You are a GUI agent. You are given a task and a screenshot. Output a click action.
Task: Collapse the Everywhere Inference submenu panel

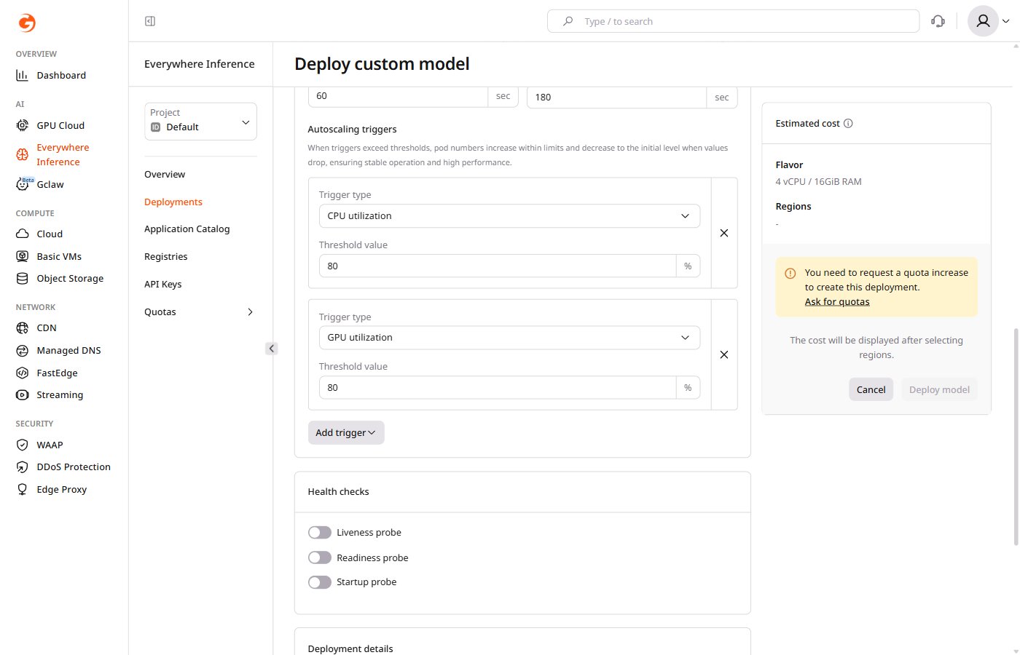pyautogui.click(x=271, y=349)
